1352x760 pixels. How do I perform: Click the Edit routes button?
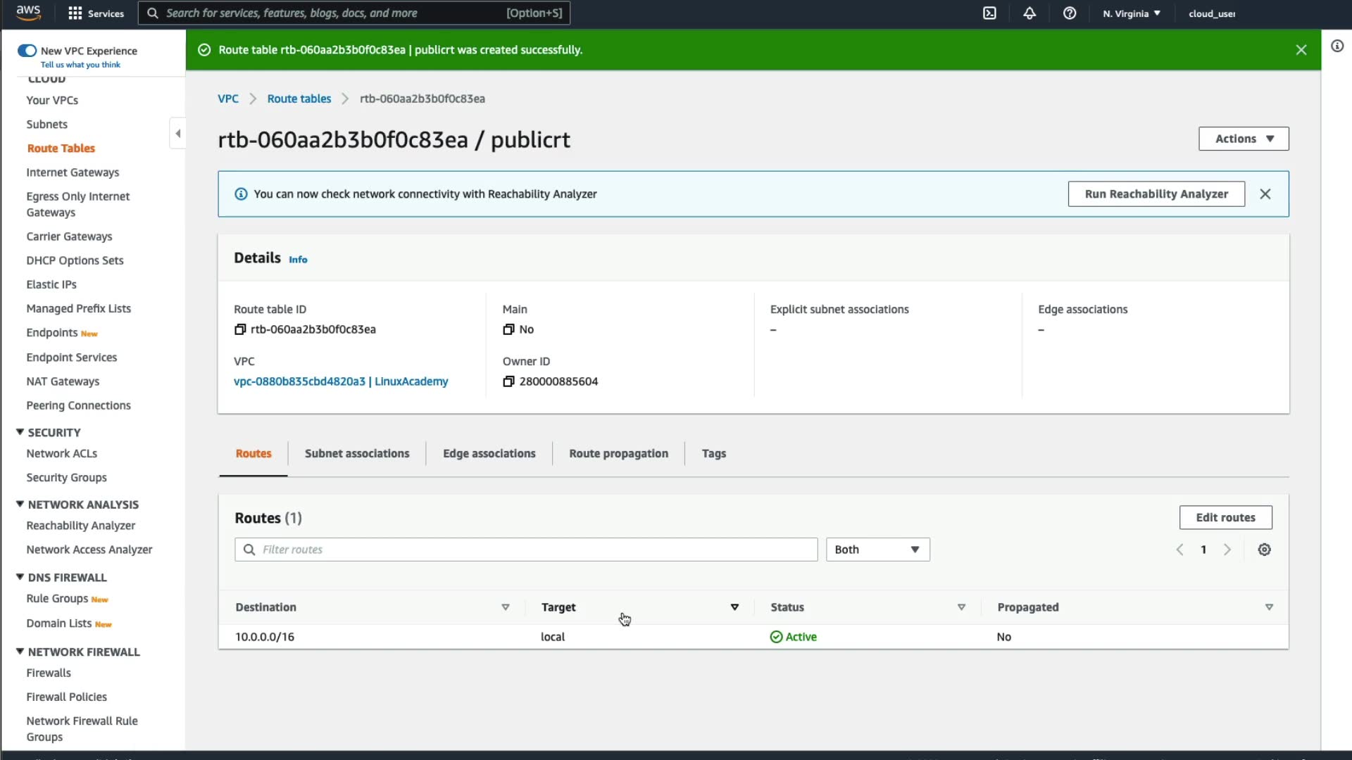pos(1225,518)
